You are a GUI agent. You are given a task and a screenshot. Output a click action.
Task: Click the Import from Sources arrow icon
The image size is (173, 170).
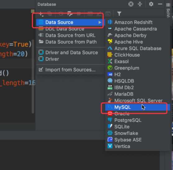click(x=41, y=69)
